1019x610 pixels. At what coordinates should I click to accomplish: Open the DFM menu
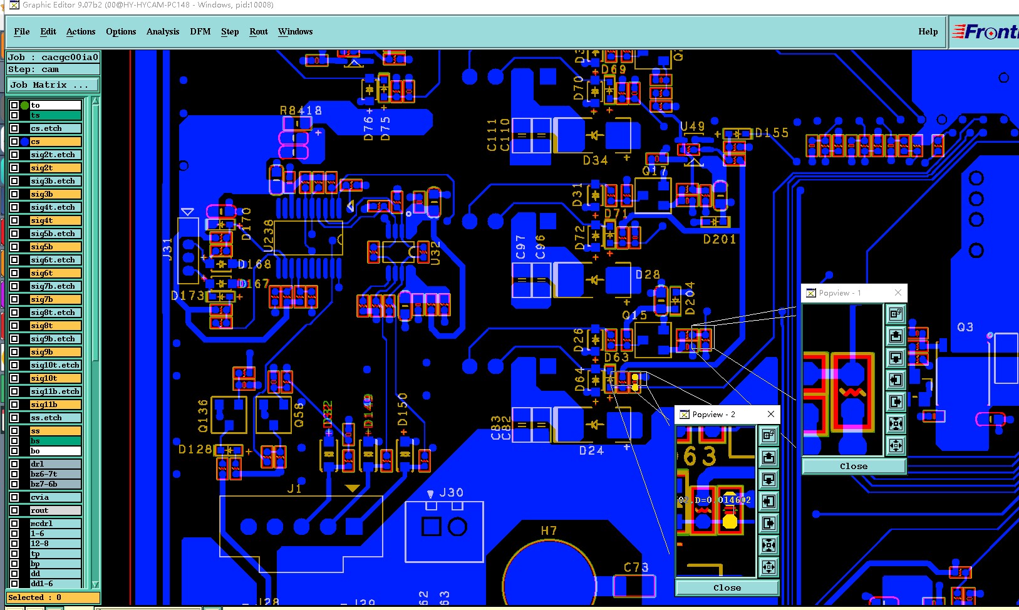tap(200, 31)
